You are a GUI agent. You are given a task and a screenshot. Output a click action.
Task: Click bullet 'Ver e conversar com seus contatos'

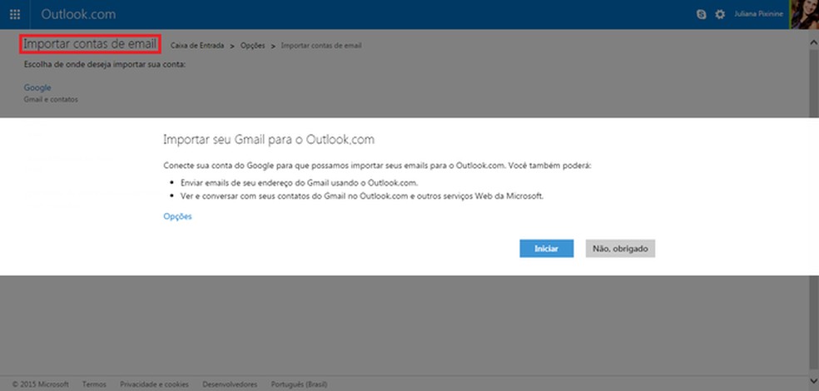tap(362, 197)
